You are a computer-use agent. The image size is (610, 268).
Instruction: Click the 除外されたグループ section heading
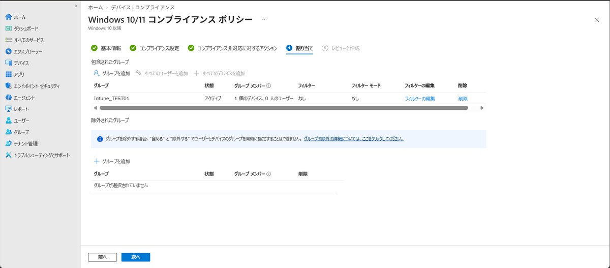110,121
